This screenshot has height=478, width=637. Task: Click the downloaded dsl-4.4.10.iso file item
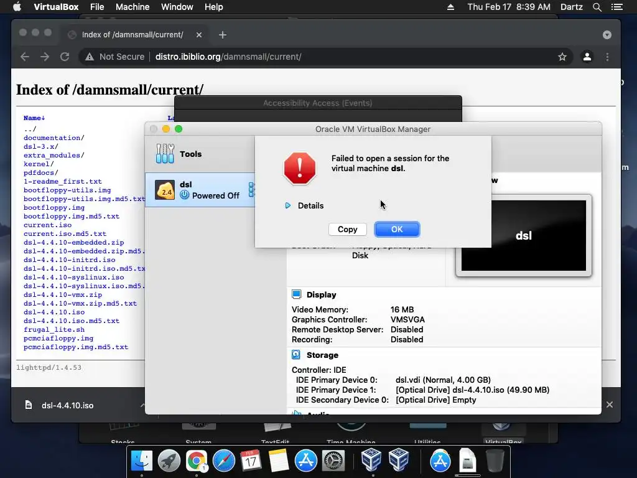pos(67,405)
